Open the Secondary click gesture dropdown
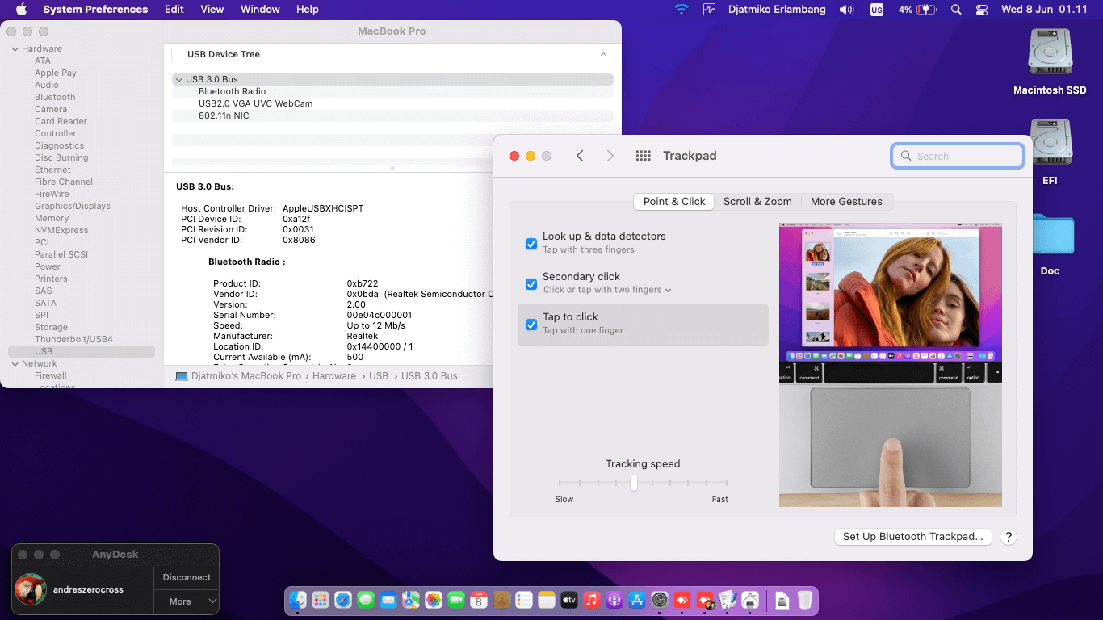The image size is (1103, 620). click(x=607, y=290)
